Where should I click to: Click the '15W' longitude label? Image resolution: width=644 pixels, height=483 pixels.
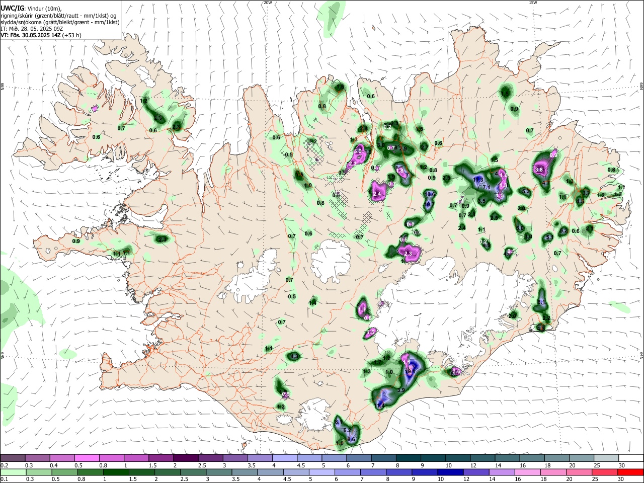[x=533, y=3]
